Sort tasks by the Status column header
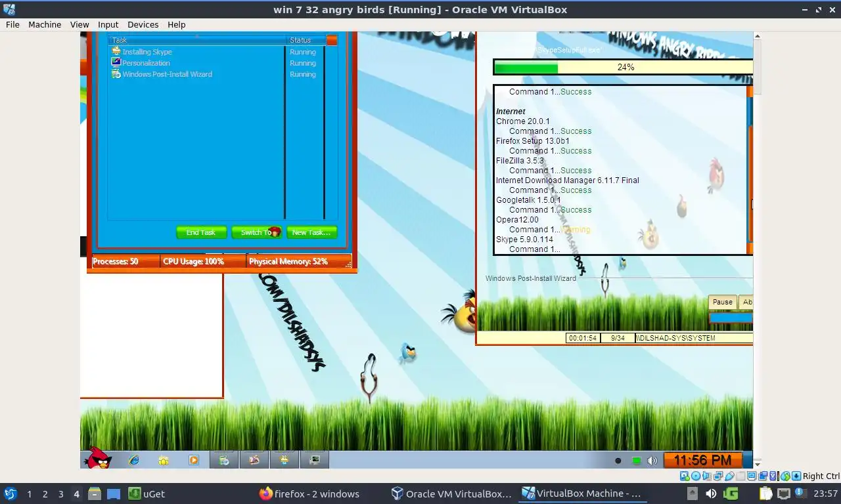Image resolution: width=841 pixels, height=504 pixels. [x=306, y=40]
